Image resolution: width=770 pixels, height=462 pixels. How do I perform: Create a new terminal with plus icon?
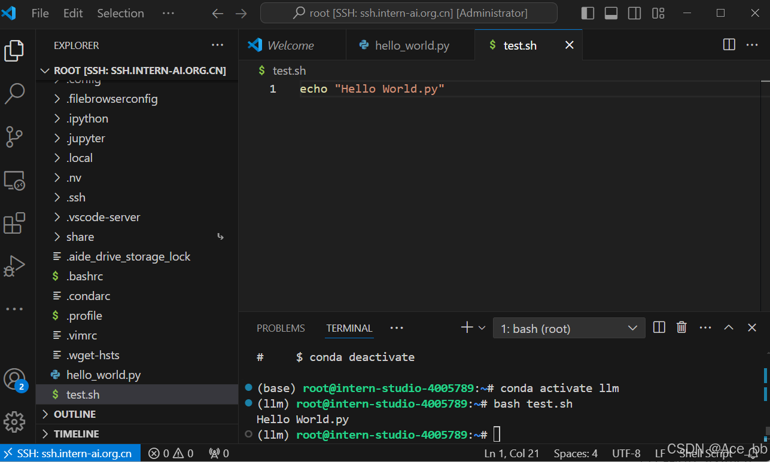coord(467,328)
